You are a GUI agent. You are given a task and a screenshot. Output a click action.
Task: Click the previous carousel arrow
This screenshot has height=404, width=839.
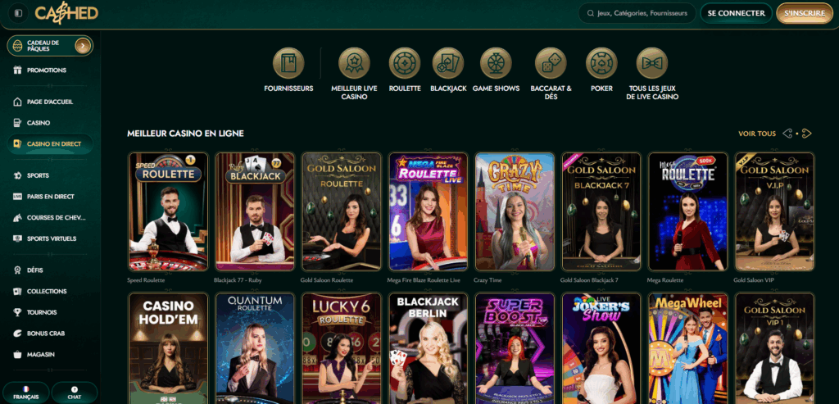pos(787,134)
